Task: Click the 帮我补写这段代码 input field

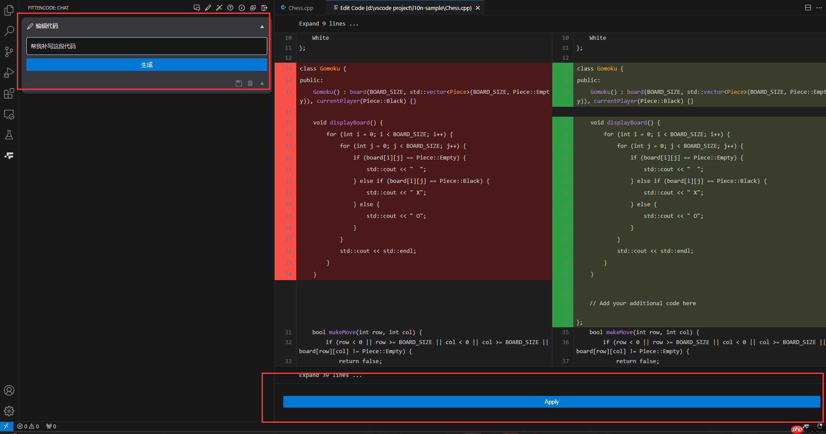Action: pyautogui.click(x=146, y=46)
